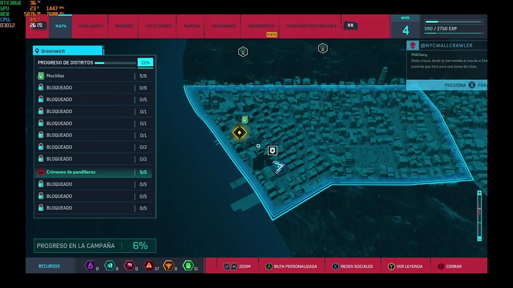Click the plus sign atop the zoom slider
This screenshot has height=288, width=513.
(479, 193)
